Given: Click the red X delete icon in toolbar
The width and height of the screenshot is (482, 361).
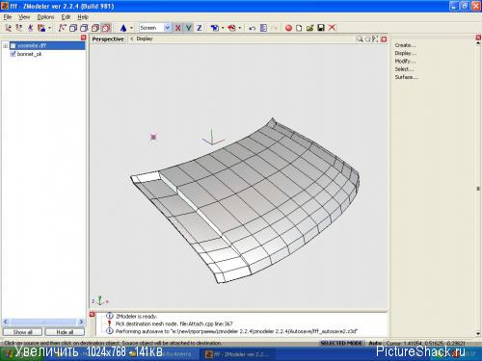Looking at the screenshot, I should 333,28.
